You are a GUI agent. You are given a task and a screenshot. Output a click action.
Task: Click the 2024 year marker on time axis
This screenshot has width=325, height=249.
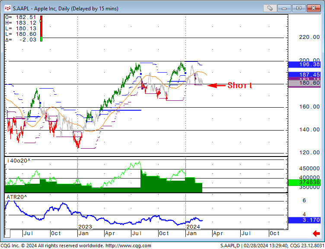(193, 227)
